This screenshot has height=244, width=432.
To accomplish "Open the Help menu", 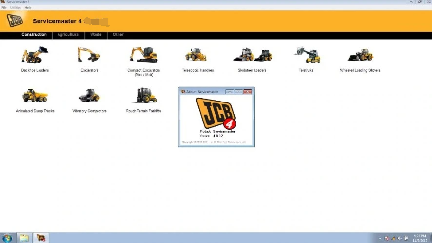I will click(x=28, y=8).
